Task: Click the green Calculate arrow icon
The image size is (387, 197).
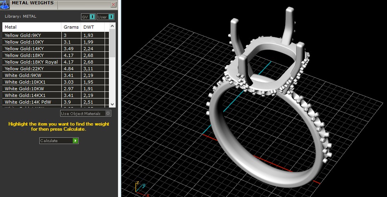Action: tap(75, 140)
